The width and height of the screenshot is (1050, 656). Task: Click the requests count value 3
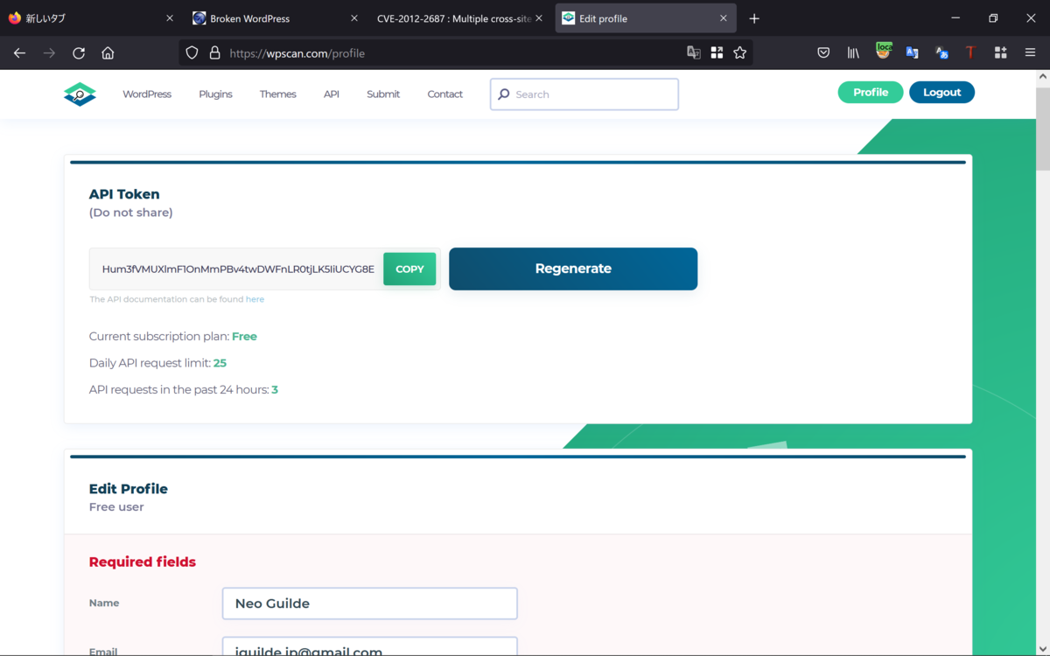tap(275, 390)
